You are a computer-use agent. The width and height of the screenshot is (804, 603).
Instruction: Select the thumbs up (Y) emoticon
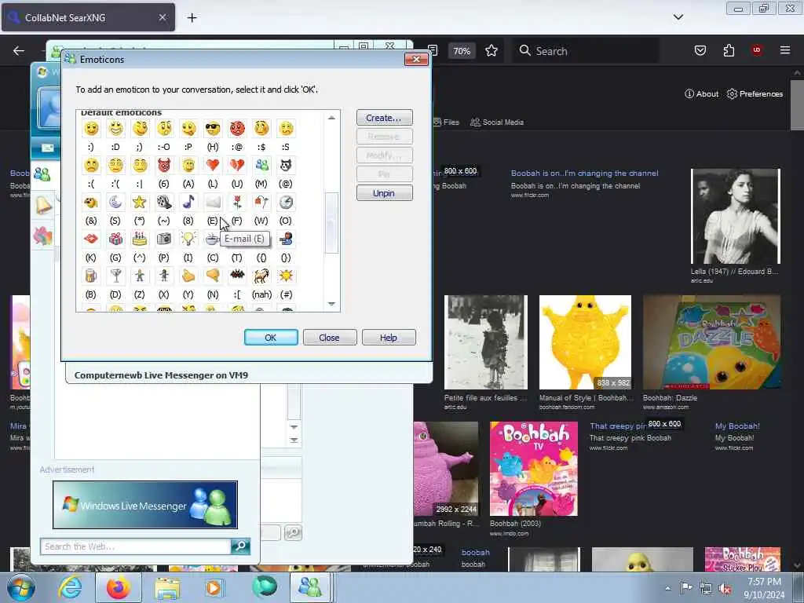pyautogui.click(x=188, y=276)
